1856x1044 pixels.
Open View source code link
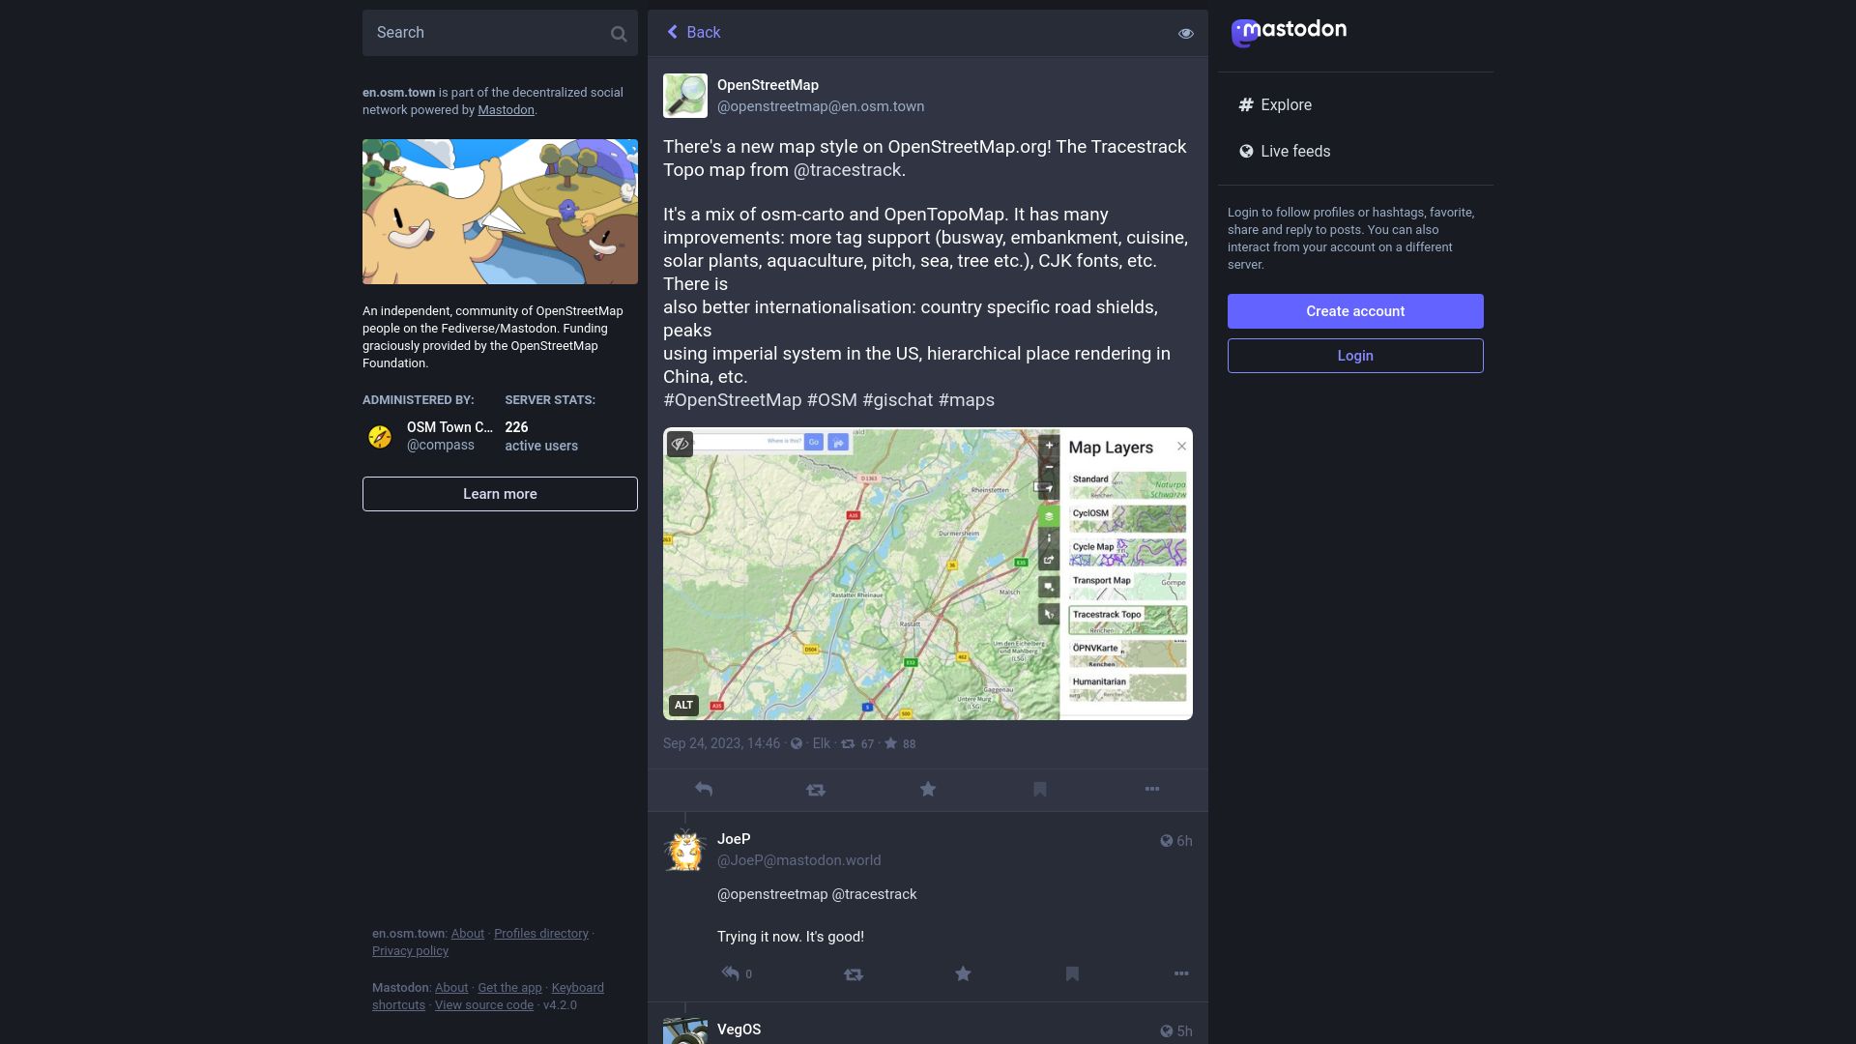click(x=484, y=1005)
